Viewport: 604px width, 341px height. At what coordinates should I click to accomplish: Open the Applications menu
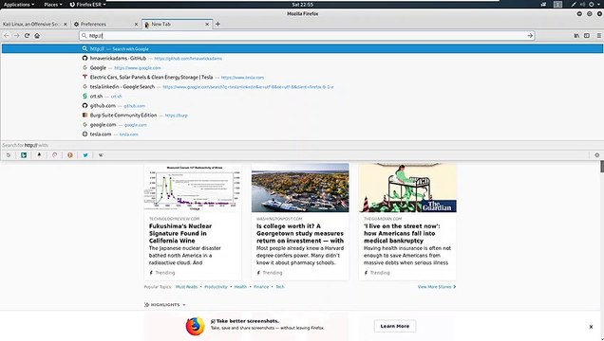tap(18, 4)
